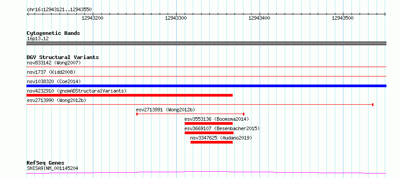
Task: Click the red esv3669107 Besenbacher2015 bar
Action: click(209, 133)
